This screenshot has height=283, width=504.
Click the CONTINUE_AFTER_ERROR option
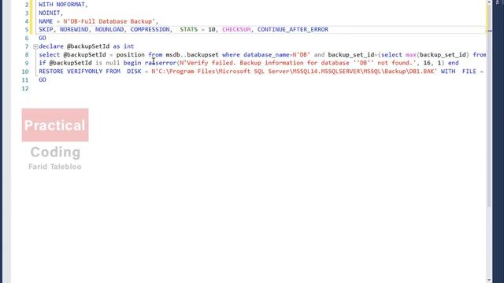[x=293, y=30]
